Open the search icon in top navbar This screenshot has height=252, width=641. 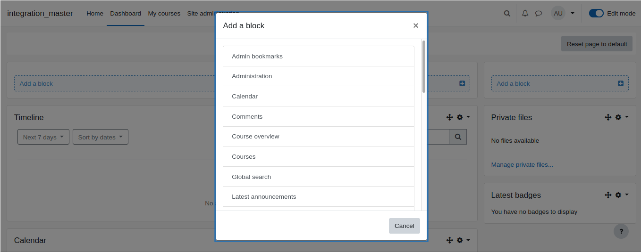click(x=507, y=13)
